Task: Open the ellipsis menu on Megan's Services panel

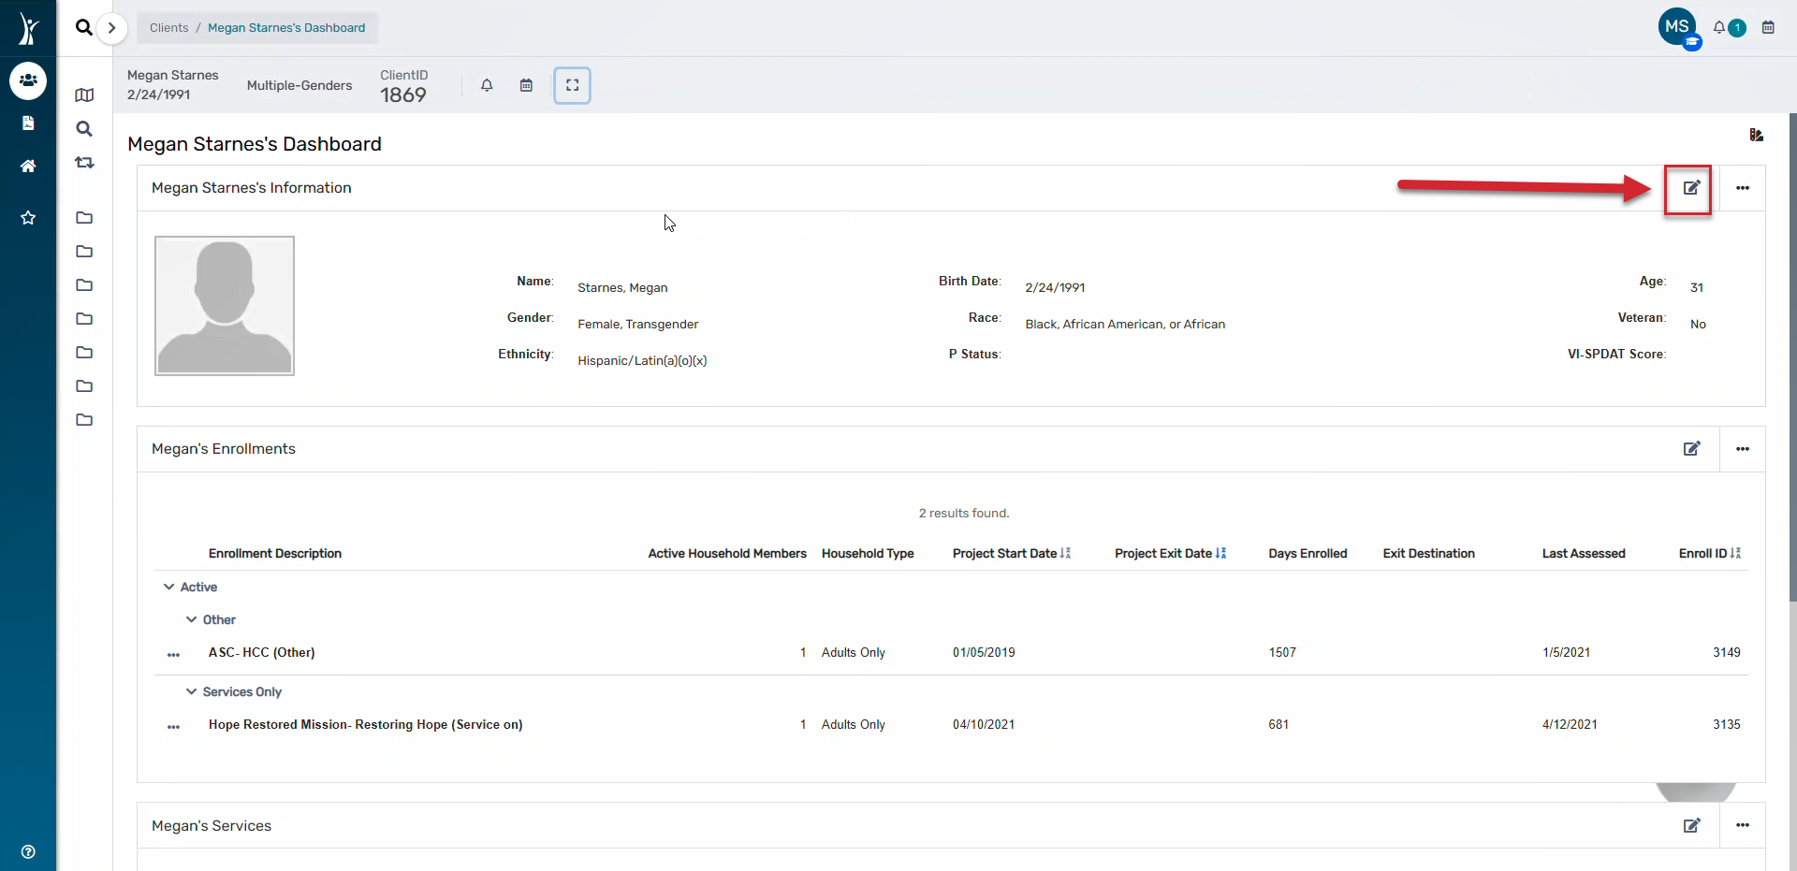Action: pos(1744,826)
